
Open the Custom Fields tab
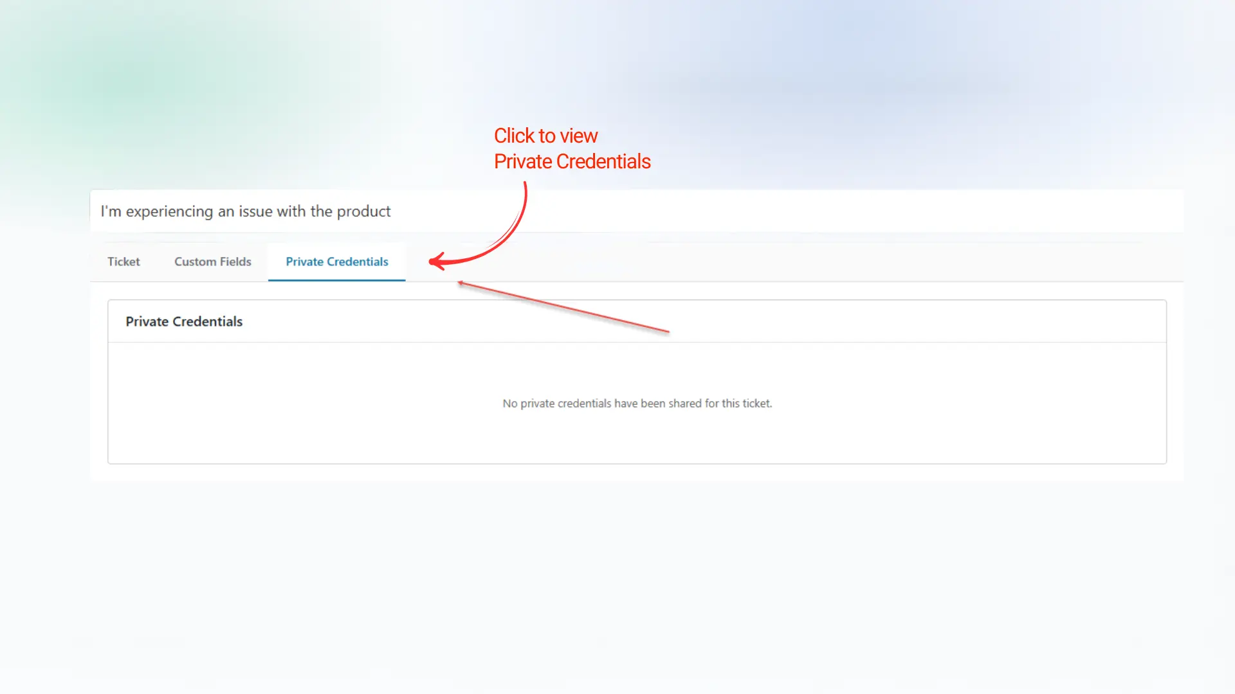(212, 262)
